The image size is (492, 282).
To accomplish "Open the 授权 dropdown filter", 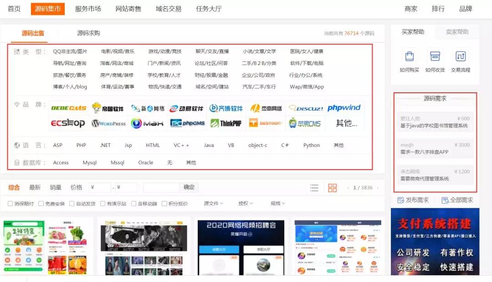I will point(245,204).
